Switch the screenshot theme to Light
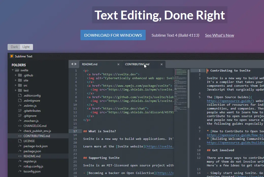Screen dimensions: 264x177 pos(26,47)
